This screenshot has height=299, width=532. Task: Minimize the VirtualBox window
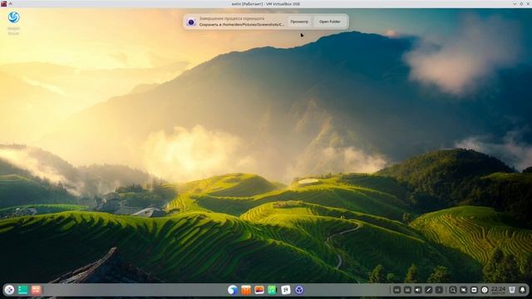point(515,3)
